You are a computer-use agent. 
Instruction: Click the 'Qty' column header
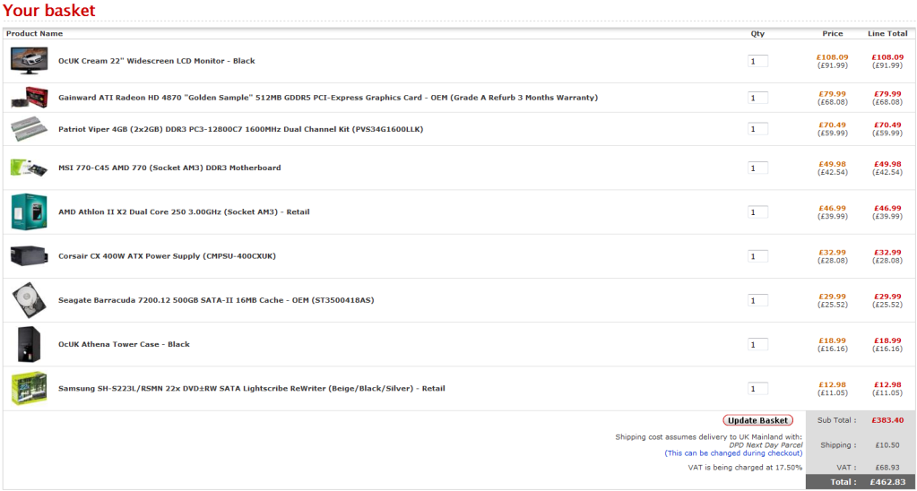pyautogui.click(x=757, y=34)
